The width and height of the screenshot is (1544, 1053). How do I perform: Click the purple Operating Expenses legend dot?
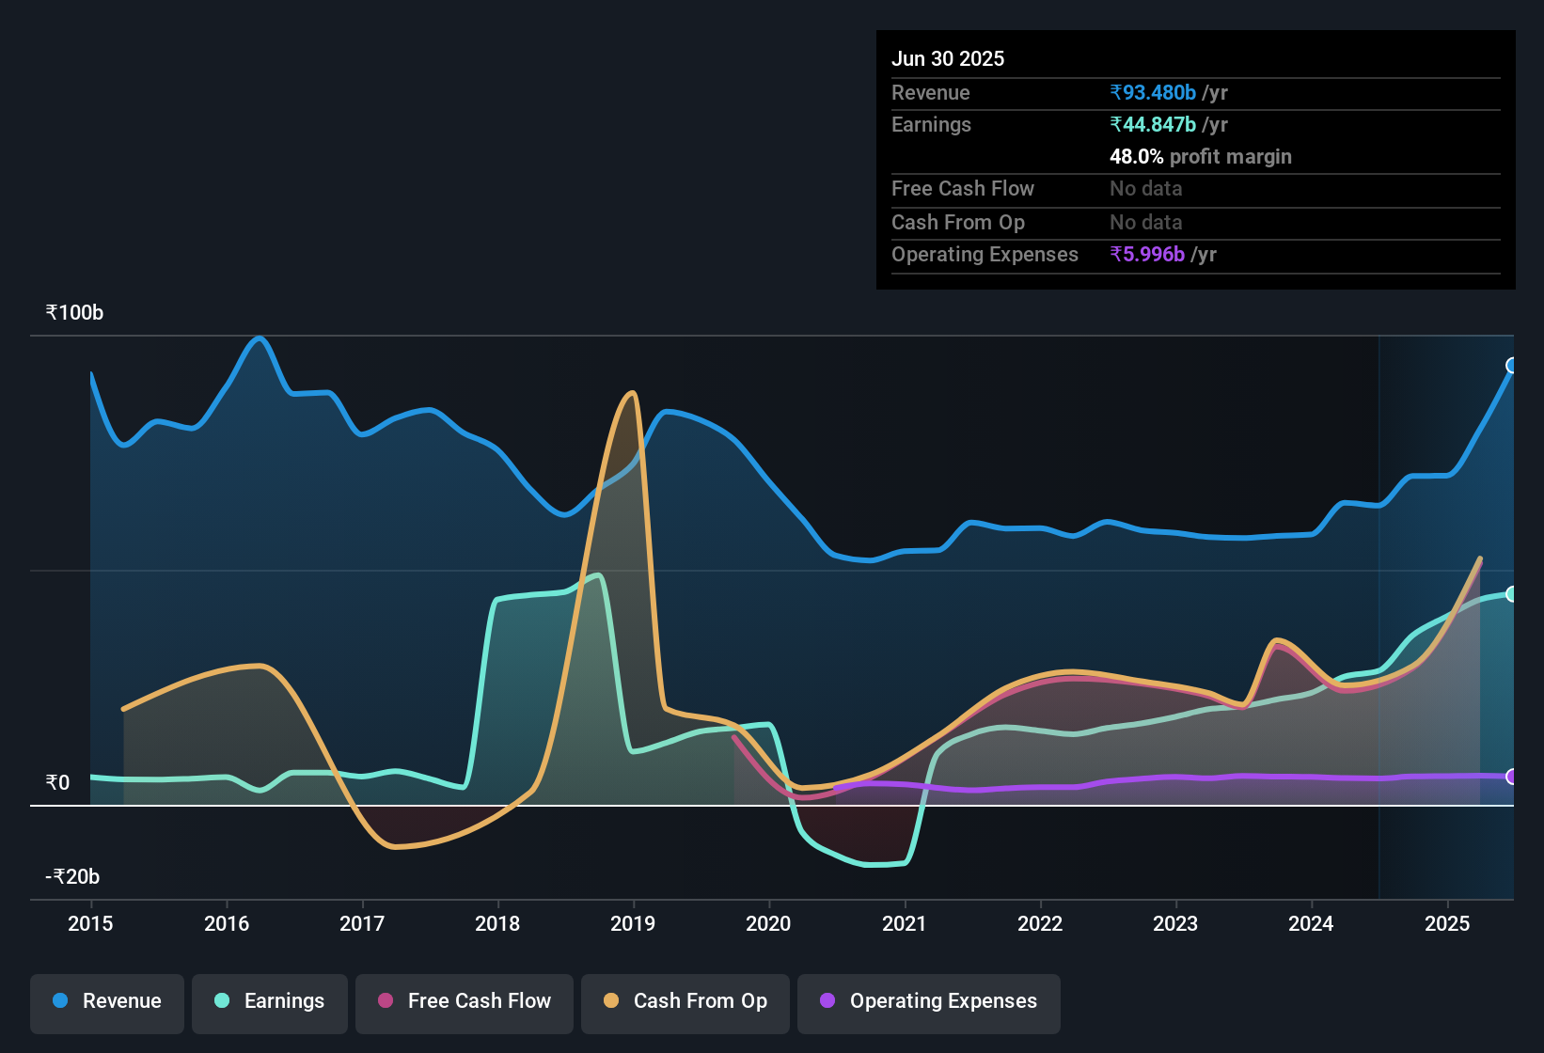826,1001
